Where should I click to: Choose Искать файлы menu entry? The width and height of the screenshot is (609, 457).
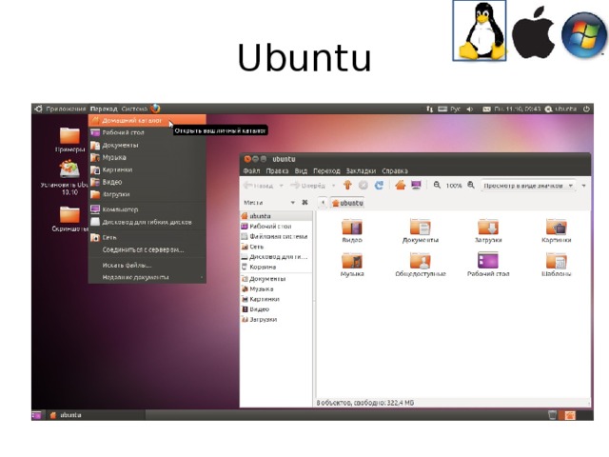[147, 265]
